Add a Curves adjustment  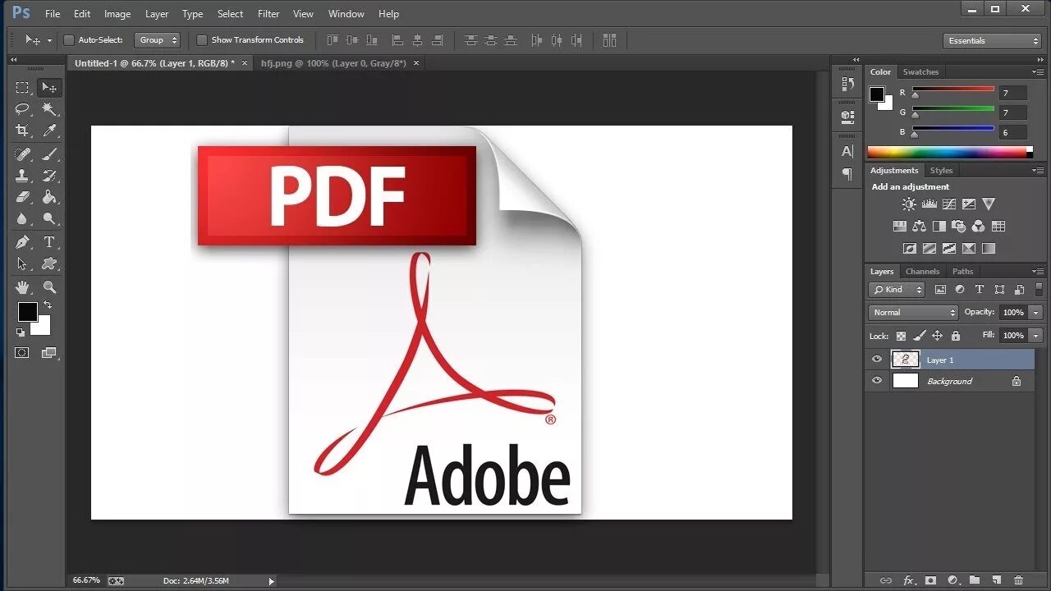(x=949, y=204)
